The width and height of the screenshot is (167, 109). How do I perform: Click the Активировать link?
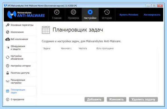(152, 15)
